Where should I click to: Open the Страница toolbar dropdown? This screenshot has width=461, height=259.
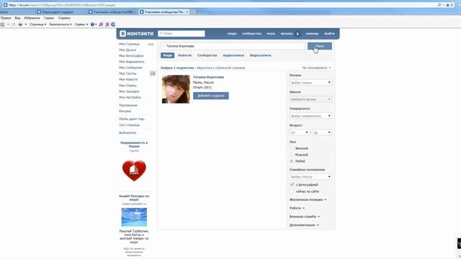37,24
